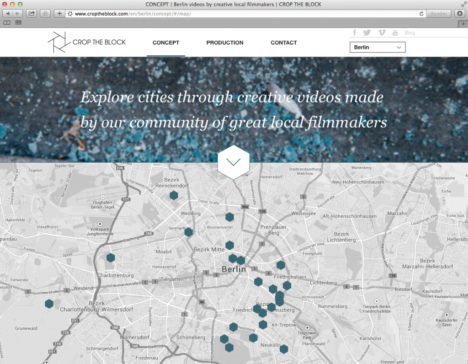Go to the PRODUCTION menu item
Image resolution: width=468 pixels, height=364 pixels.
[225, 43]
